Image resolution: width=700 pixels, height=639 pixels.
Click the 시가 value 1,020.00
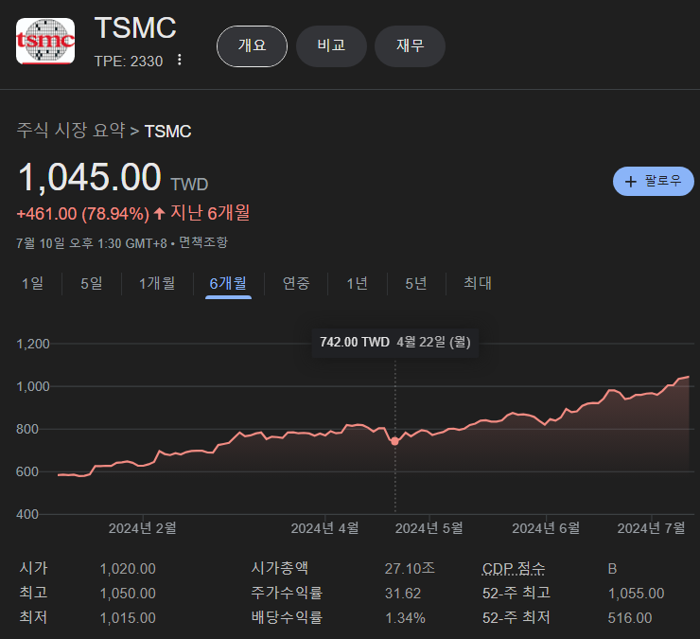tap(128, 569)
